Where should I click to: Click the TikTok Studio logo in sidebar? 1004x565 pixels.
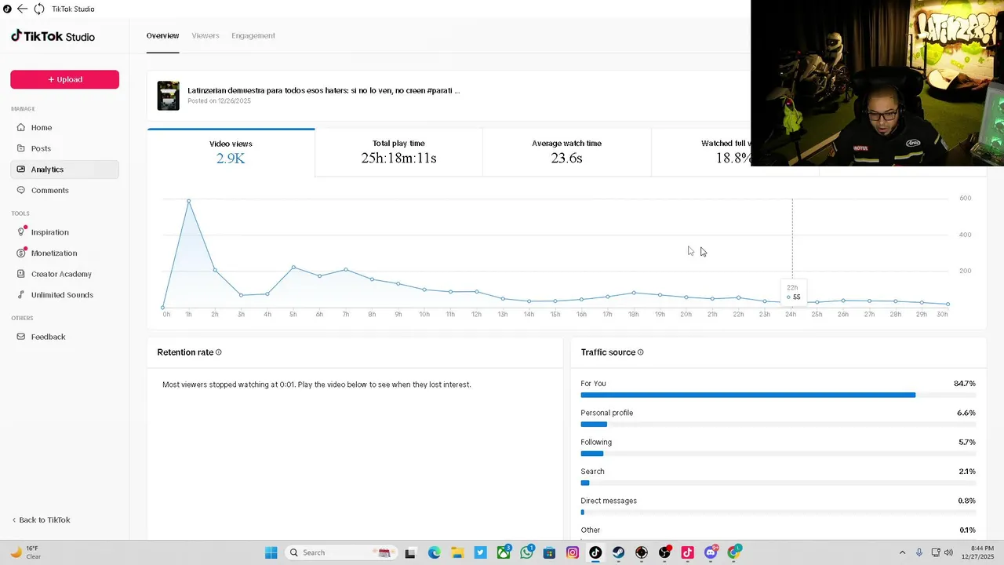pos(53,36)
